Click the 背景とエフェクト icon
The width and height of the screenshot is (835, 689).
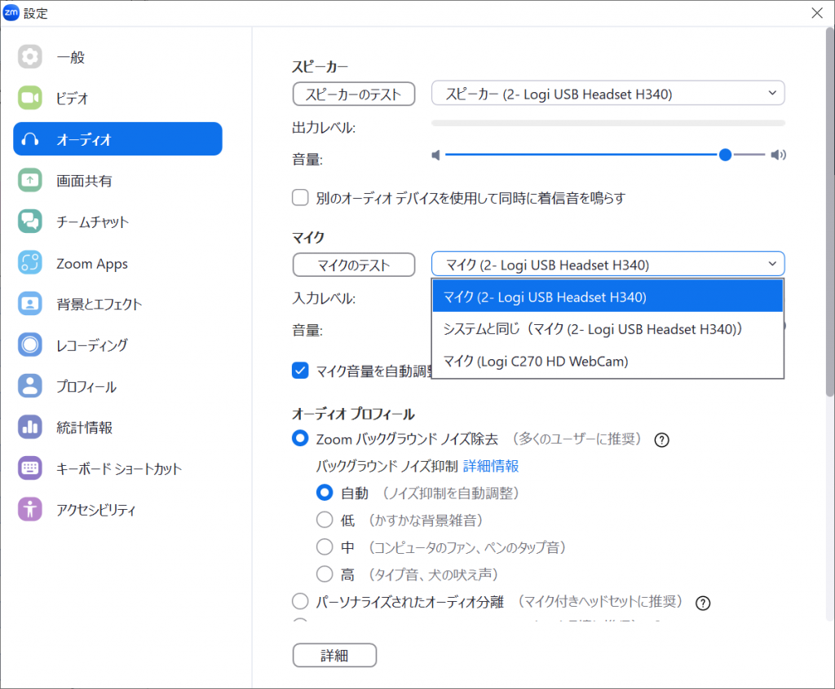pos(30,304)
